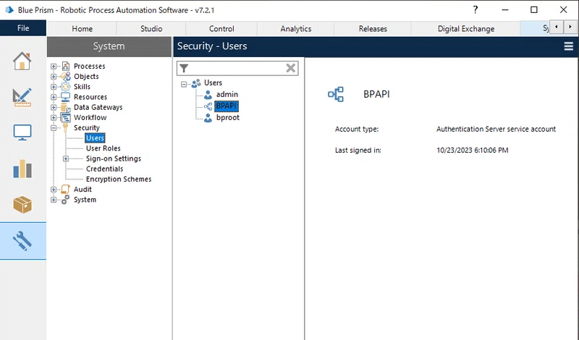This screenshot has height=340, width=579.
Task: Collapse the Users list group
Action: point(184,85)
